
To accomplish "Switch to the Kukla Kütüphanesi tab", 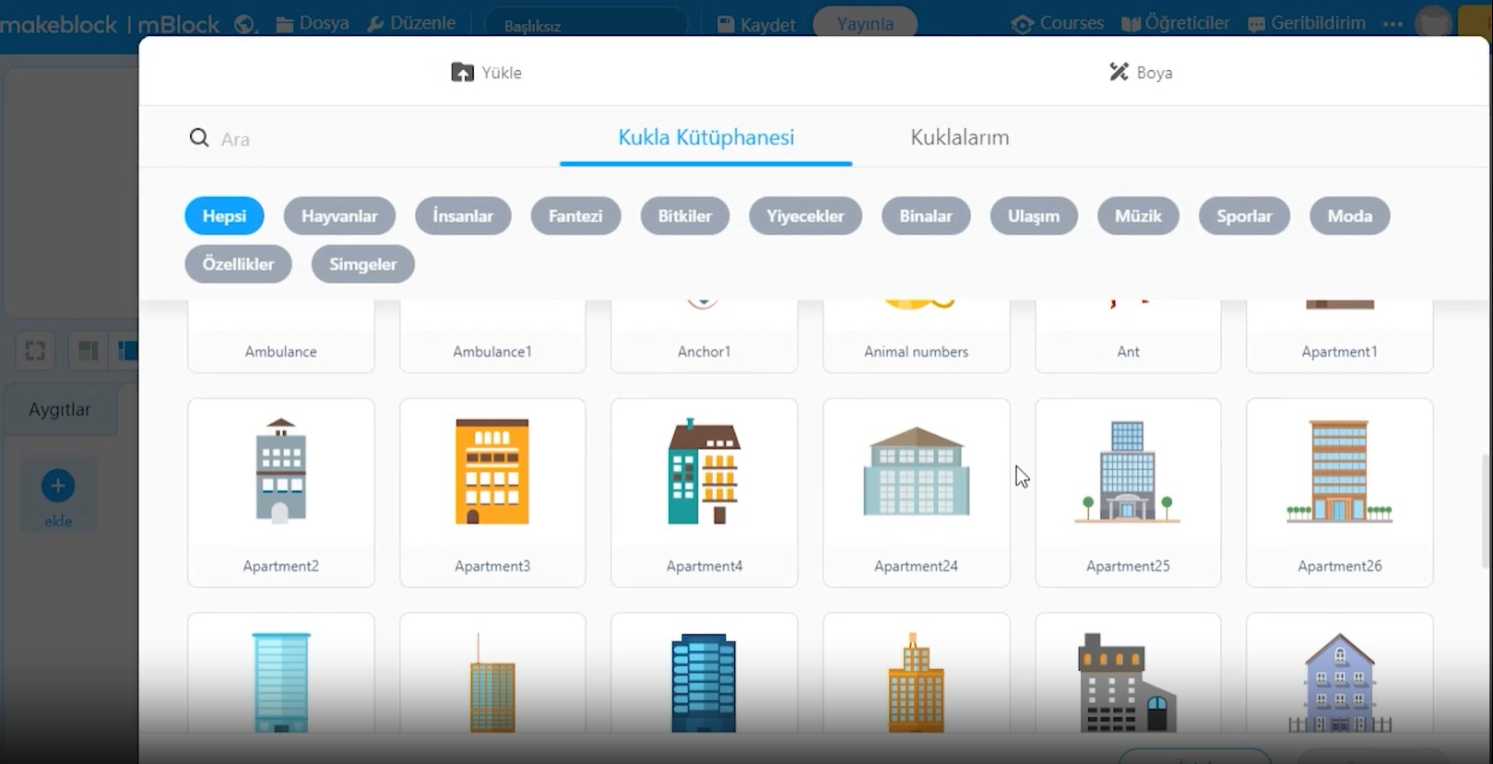I will [705, 137].
